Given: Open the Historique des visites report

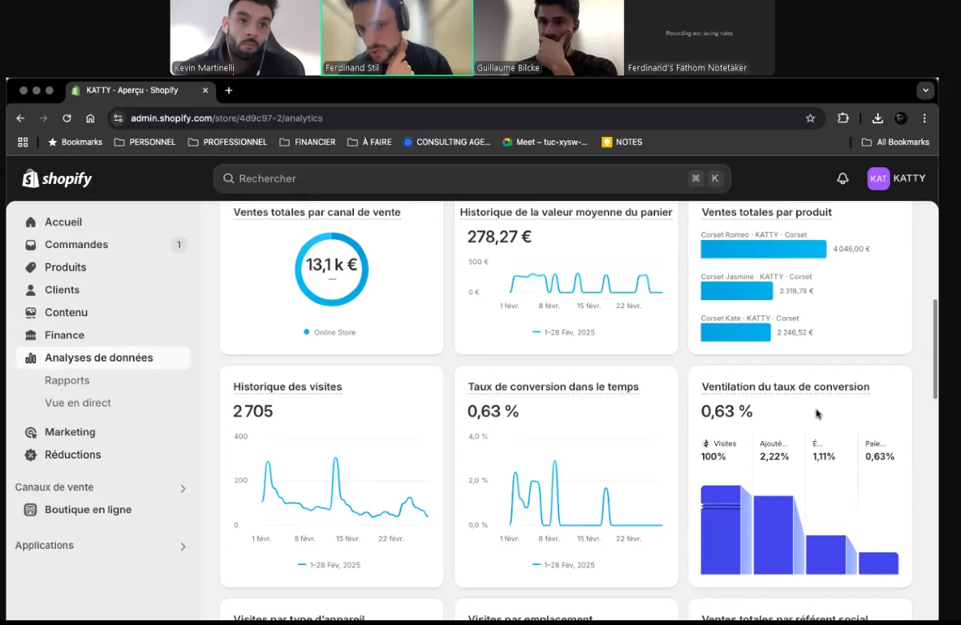Looking at the screenshot, I should [x=287, y=387].
